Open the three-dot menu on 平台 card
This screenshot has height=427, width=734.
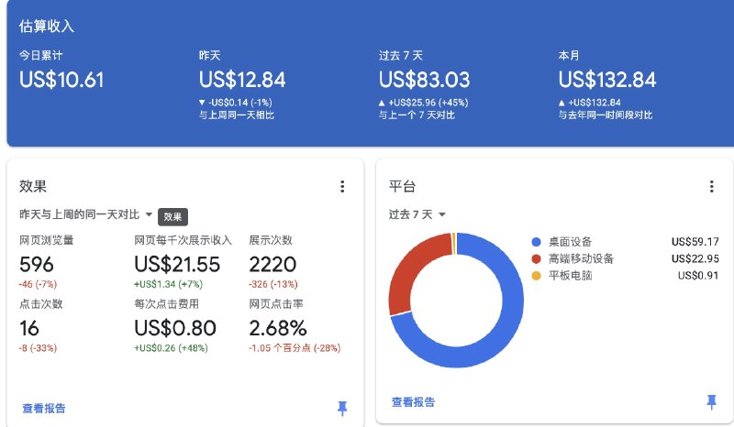[712, 187]
